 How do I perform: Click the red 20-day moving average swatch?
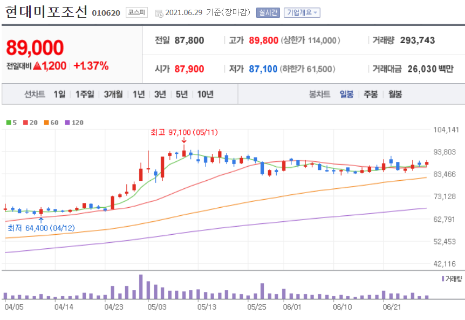pos(25,122)
